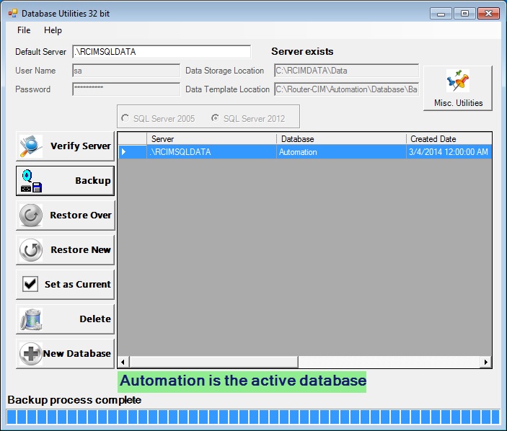
Task: Select the SQL Server 2005 radio button
Action: tap(125, 118)
